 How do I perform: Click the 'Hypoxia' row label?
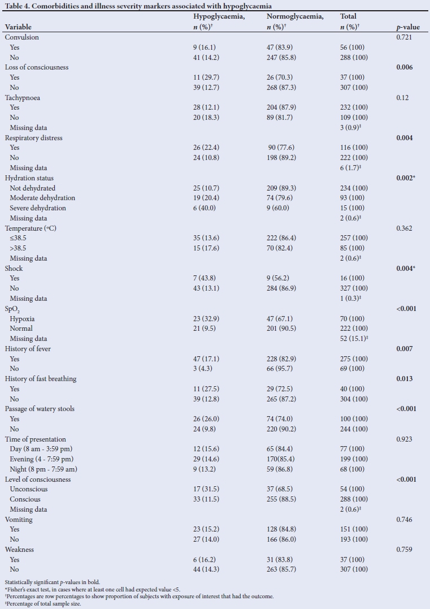[x=22, y=319]
